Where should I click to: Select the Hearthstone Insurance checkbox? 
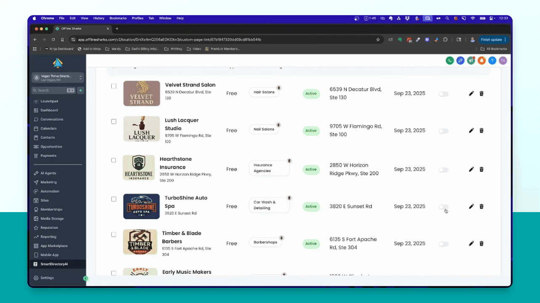pyautogui.click(x=114, y=160)
